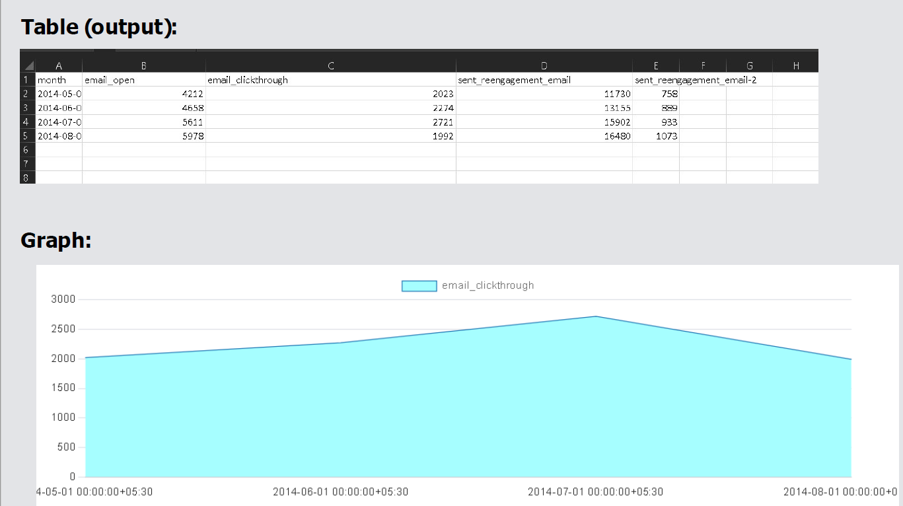This screenshot has height=506, width=903.
Task: Toggle the email_clickthrough legend swatch
Action: (x=419, y=285)
